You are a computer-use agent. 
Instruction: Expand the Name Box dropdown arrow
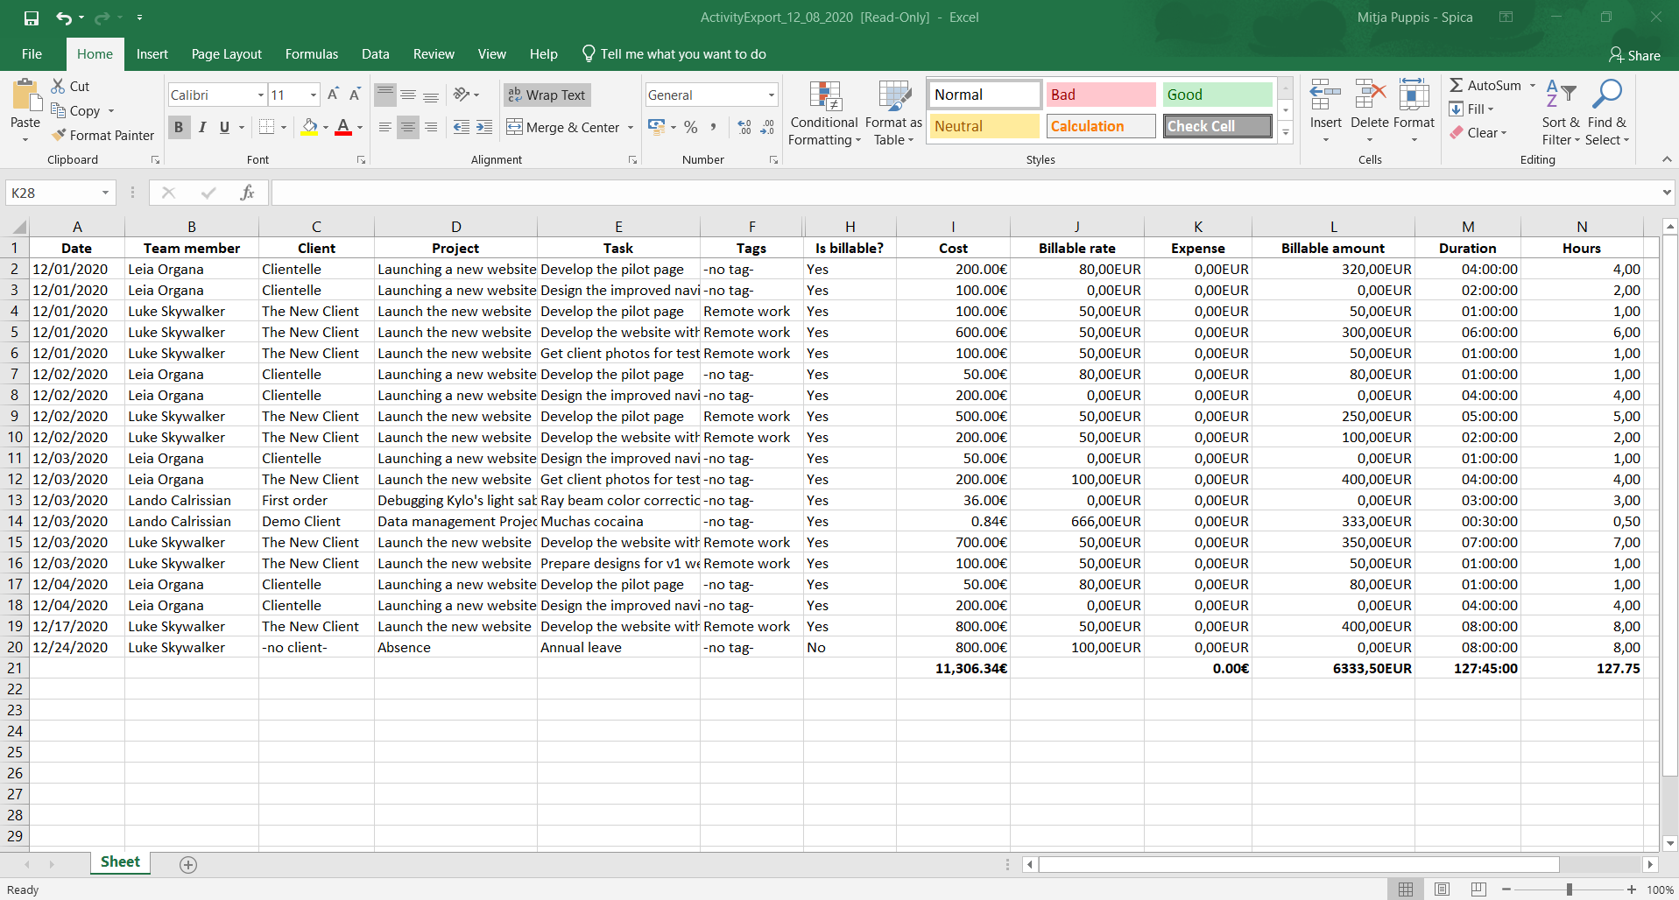pyautogui.click(x=105, y=193)
